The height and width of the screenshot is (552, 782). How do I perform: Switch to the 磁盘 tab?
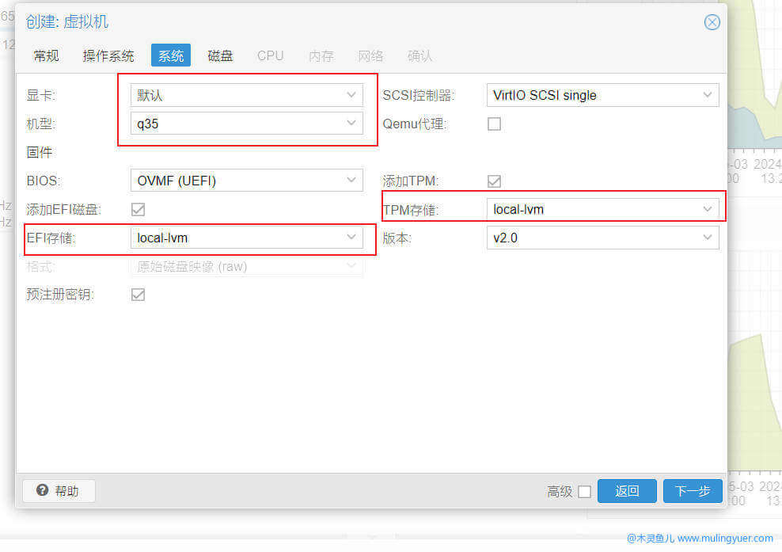tap(220, 55)
